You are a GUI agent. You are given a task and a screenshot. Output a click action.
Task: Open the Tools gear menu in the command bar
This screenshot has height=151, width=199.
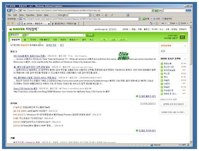tap(183, 23)
